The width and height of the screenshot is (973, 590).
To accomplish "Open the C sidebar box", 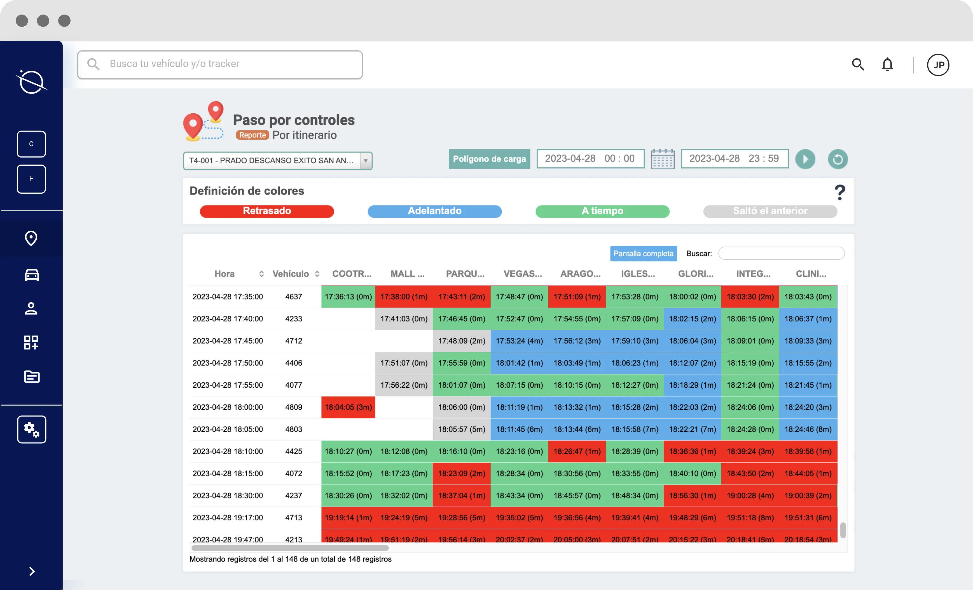I will click(31, 144).
